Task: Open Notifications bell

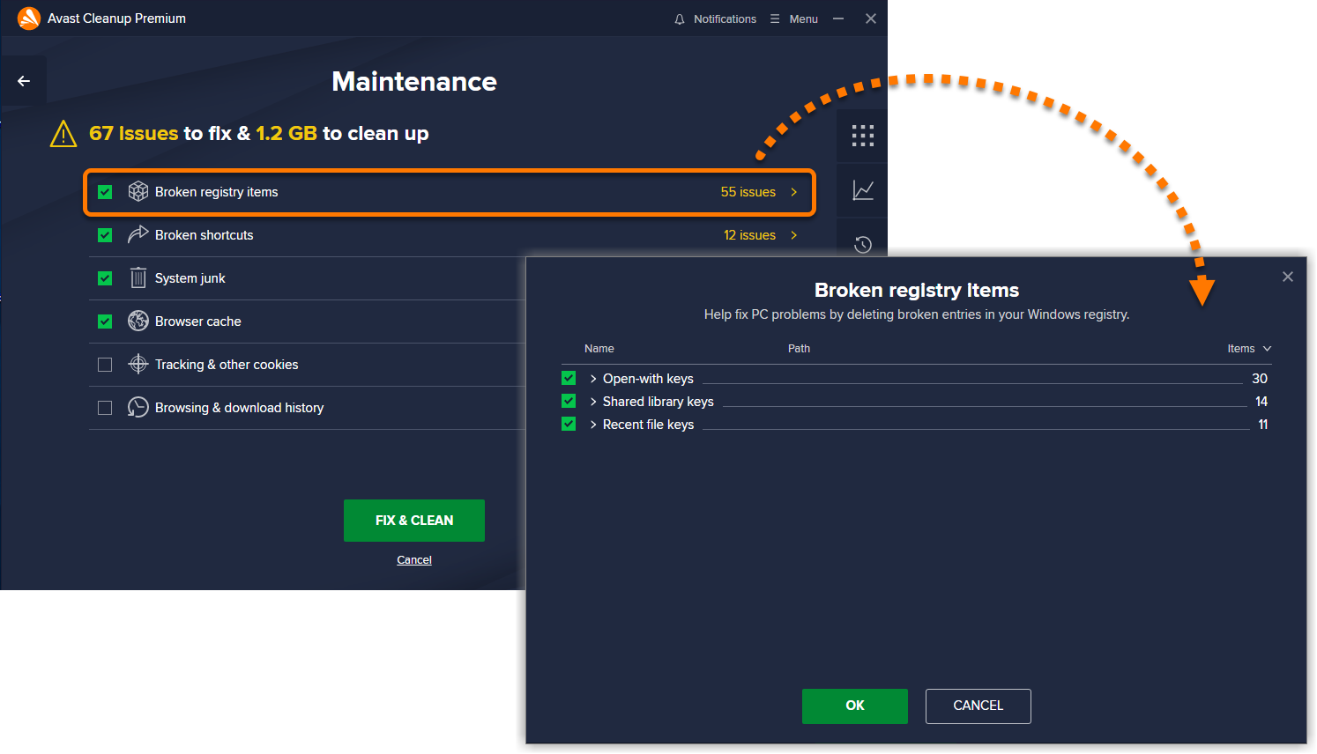Action: pyautogui.click(x=680, y=19)
